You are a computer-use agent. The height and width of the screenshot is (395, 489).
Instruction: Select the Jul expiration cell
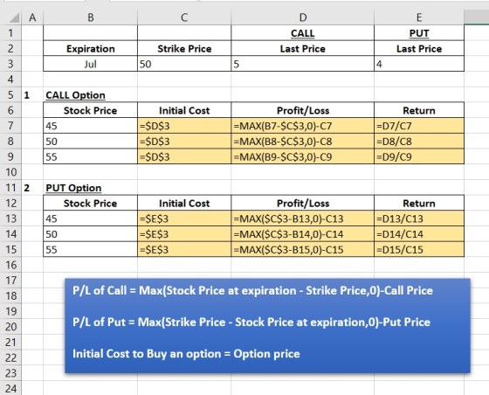[x=91, y=64]
